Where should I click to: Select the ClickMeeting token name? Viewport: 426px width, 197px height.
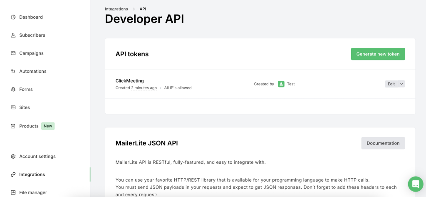pyautogui.click(x=129, y=81)
